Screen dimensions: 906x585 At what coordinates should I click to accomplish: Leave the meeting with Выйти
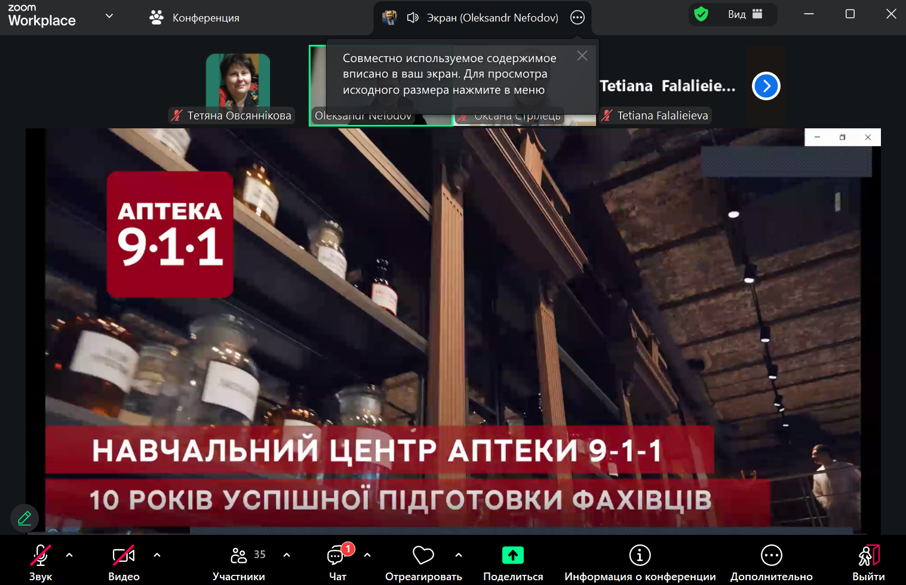point(868,562)
